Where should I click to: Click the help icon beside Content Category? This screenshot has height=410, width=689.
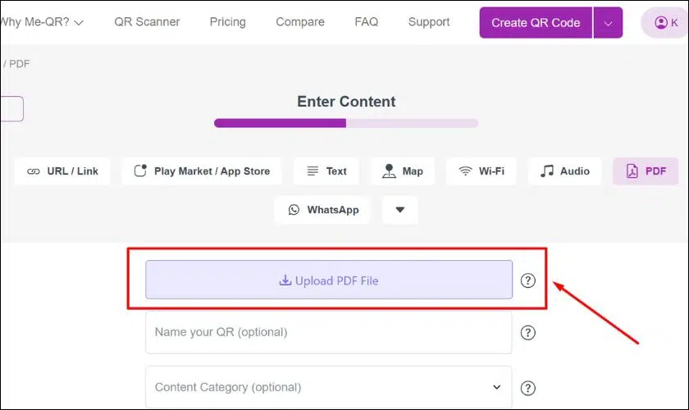(527, 388)
